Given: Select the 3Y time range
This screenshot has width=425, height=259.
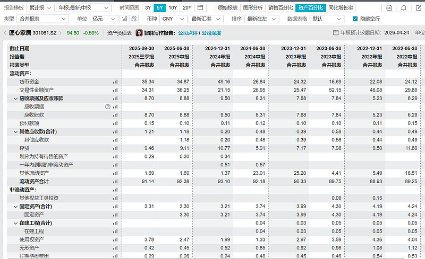Looking at the screenshot, I should pos(148,8).
